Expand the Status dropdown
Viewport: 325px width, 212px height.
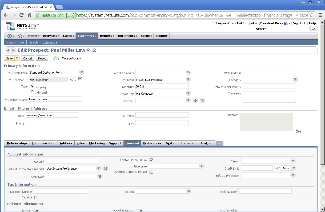click(188, 79)
